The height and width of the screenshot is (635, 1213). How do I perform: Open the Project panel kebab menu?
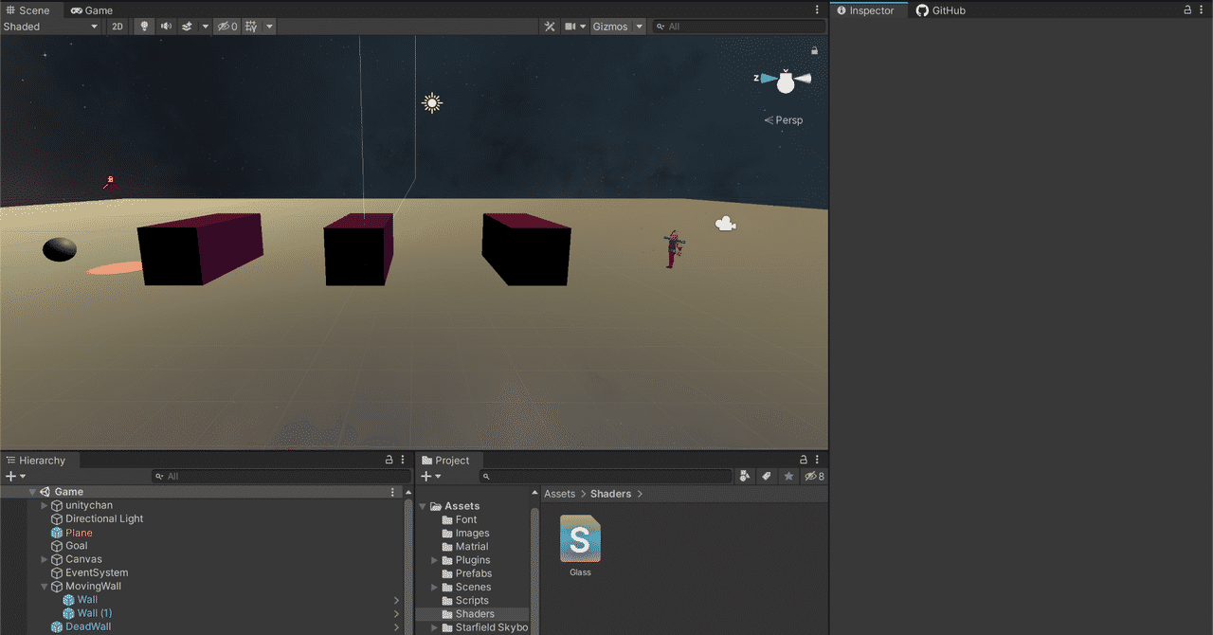(x=818, y=461)
